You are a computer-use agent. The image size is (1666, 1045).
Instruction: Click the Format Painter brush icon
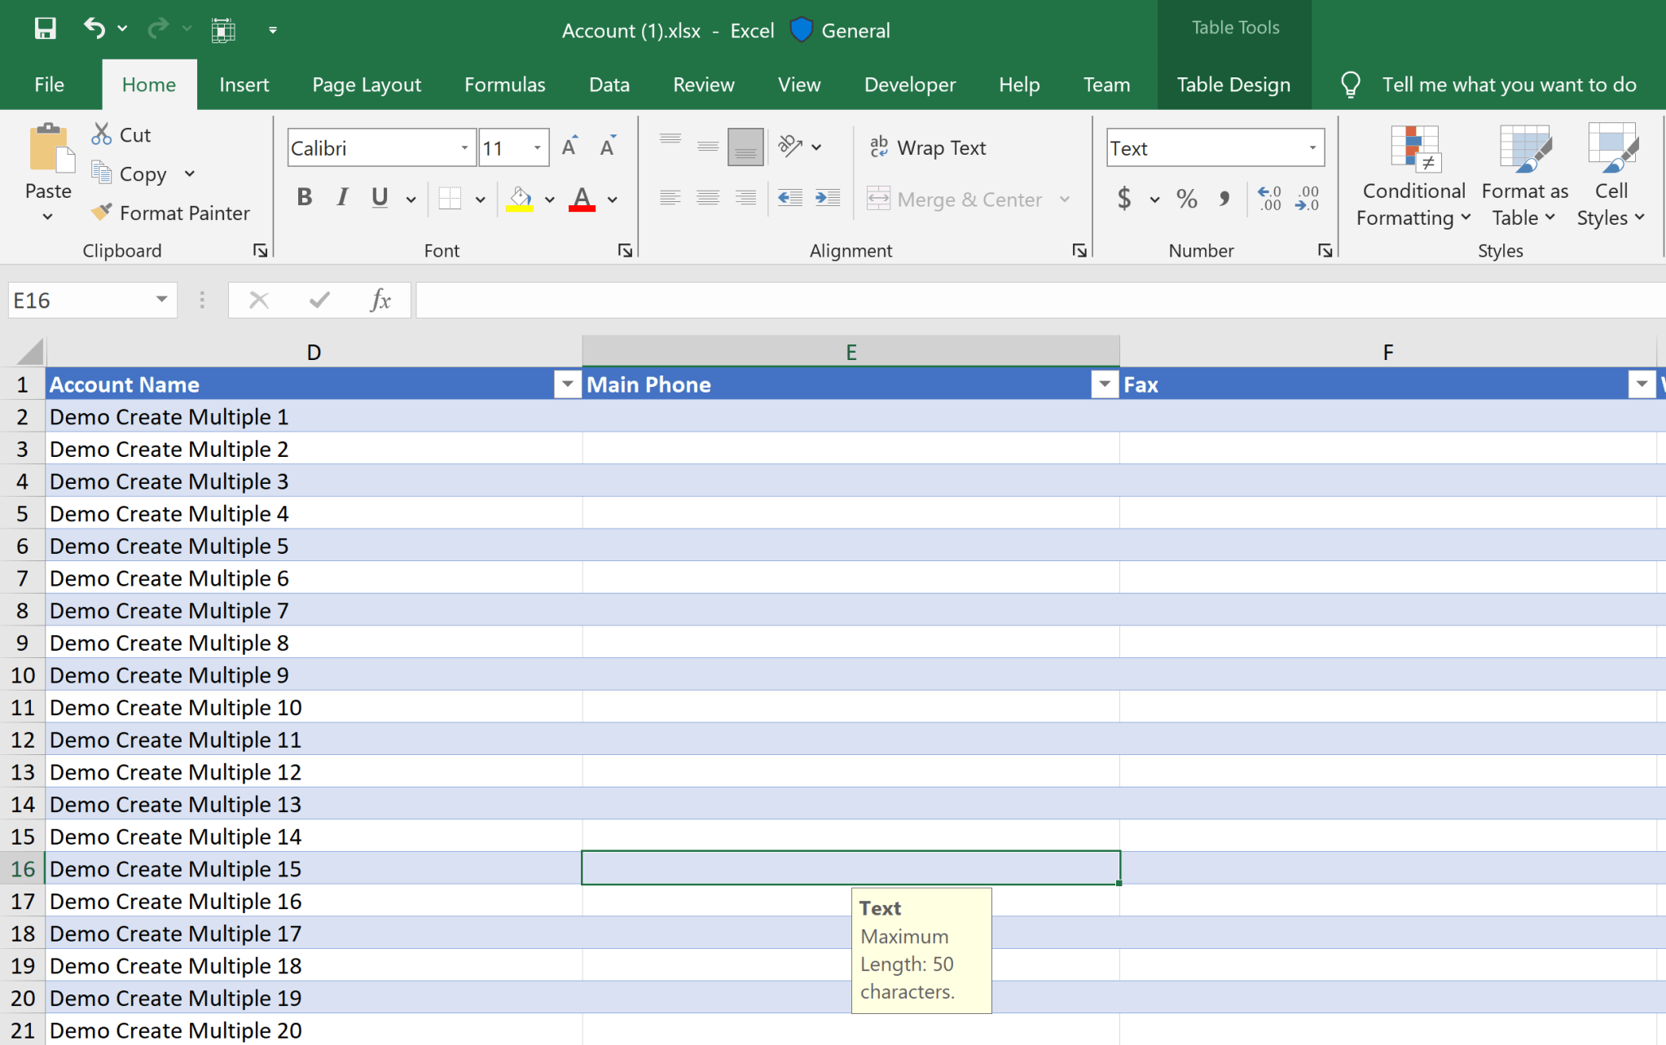(102, 213)
